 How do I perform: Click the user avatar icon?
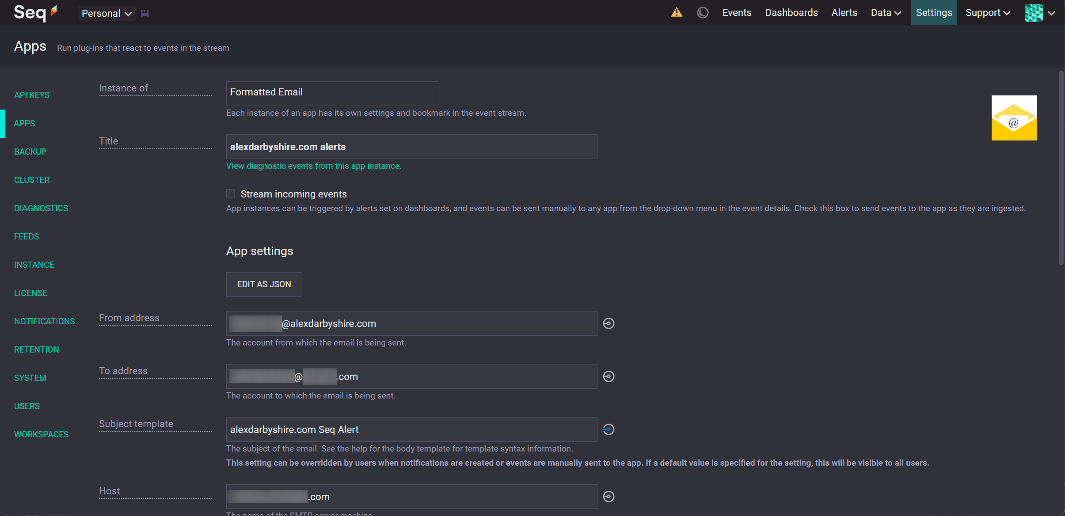tap(1034, 12)
